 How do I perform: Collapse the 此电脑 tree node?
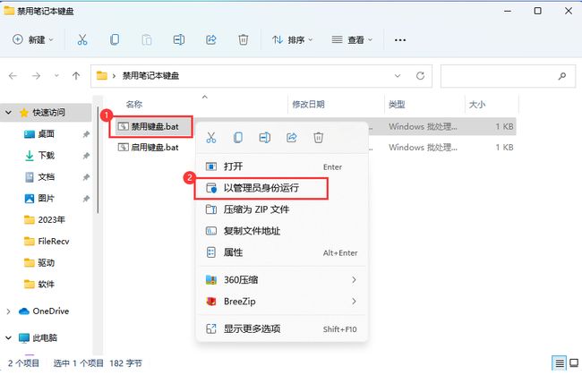click(8, 337)
